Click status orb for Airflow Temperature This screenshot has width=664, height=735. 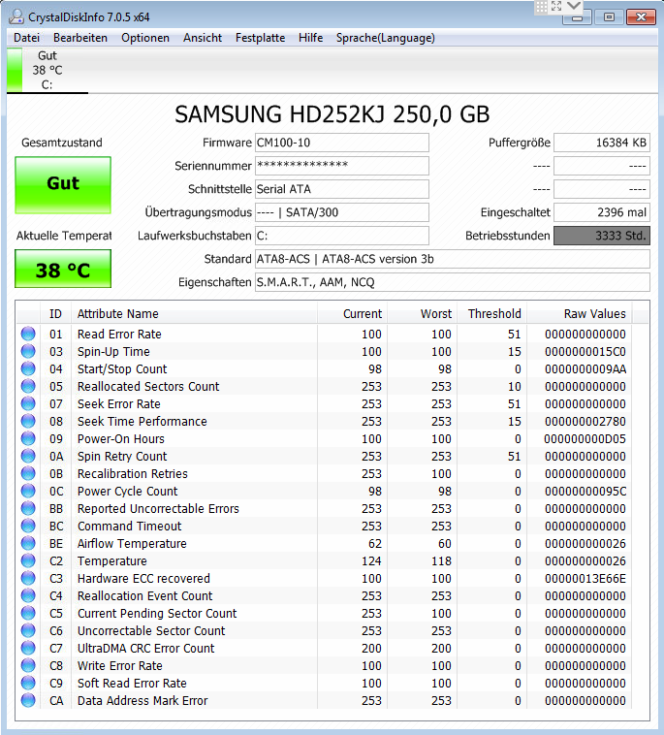pyautogui.click(x=28, y=543)
